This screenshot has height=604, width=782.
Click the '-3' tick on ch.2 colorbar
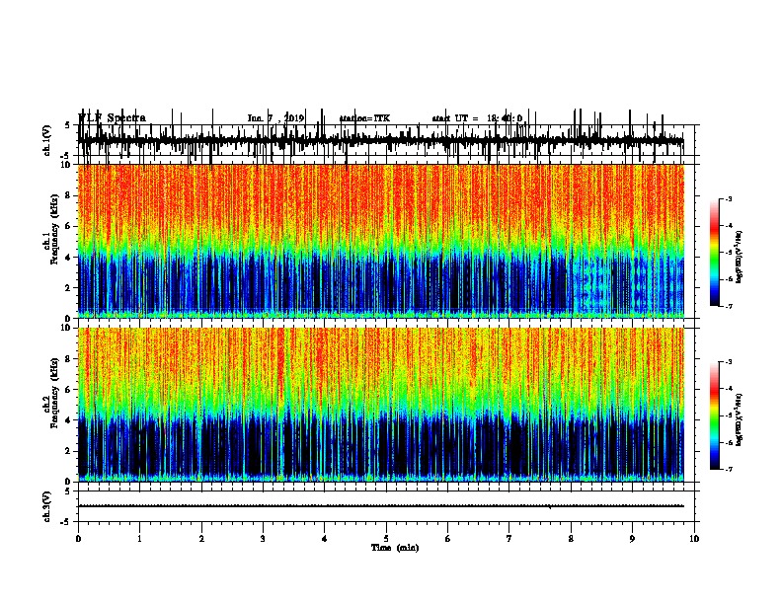tap(728, 362)
